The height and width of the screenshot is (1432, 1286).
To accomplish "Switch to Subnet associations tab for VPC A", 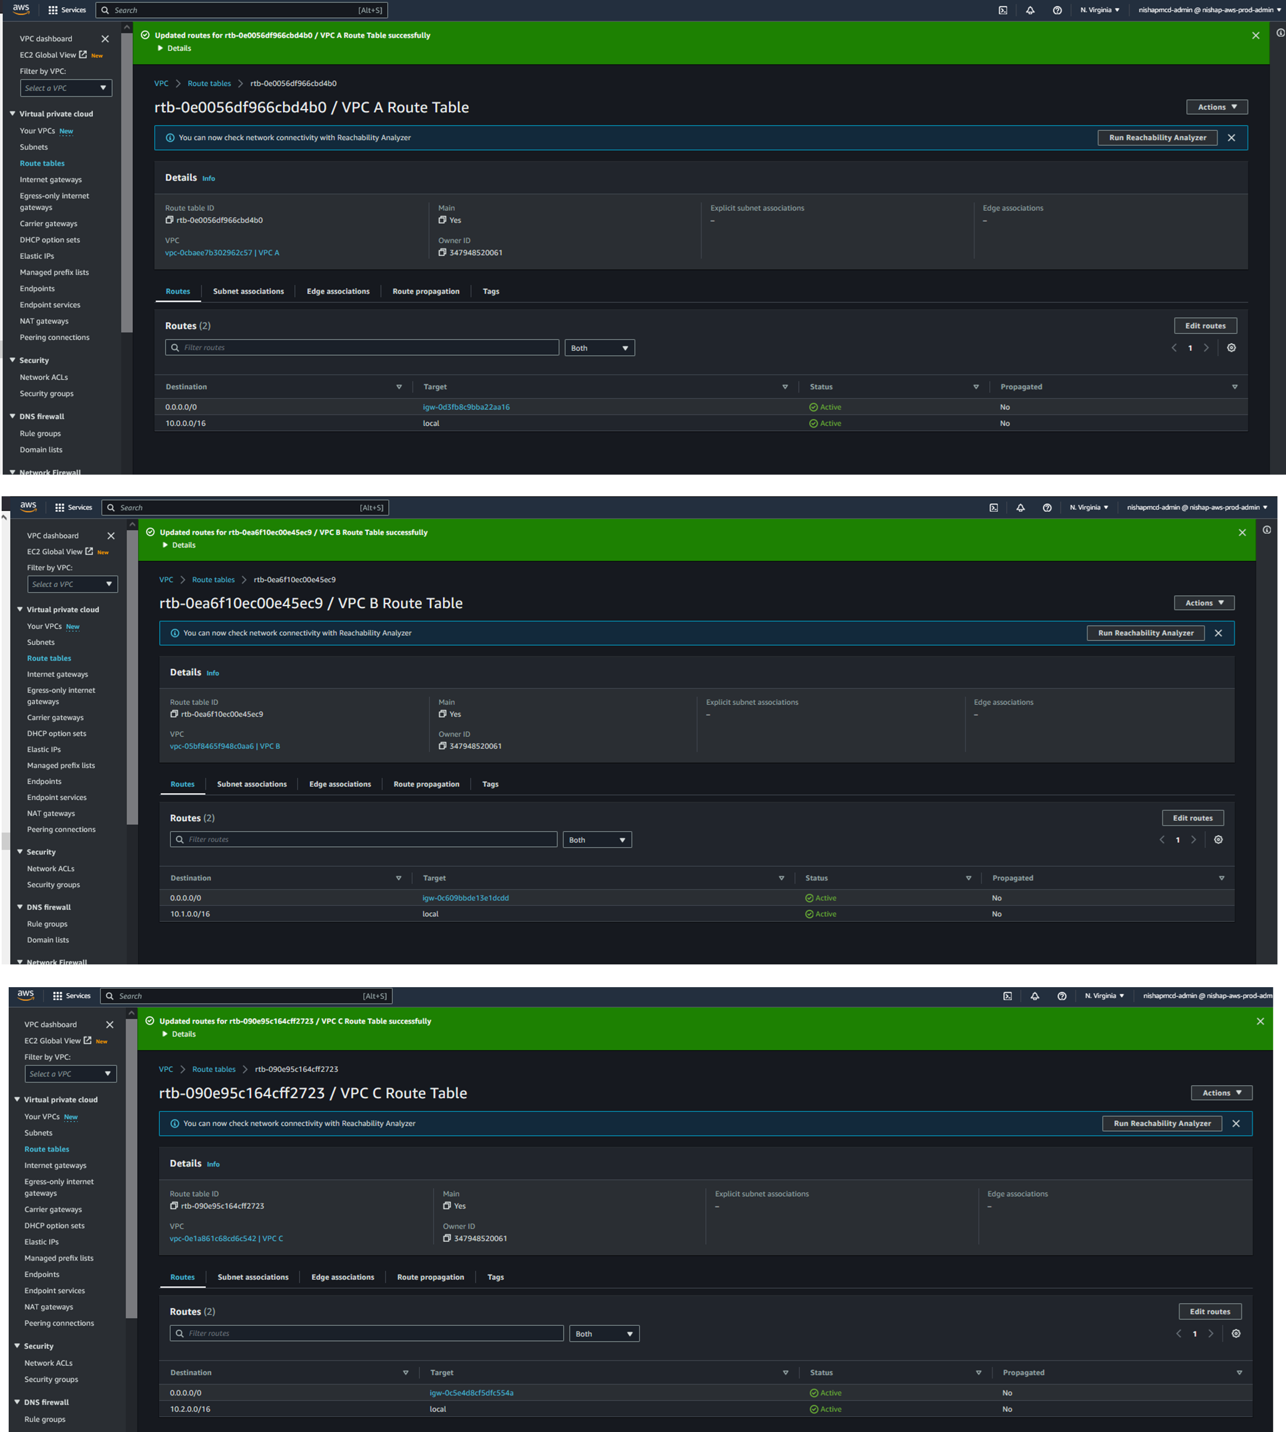I will click(248, 291).
